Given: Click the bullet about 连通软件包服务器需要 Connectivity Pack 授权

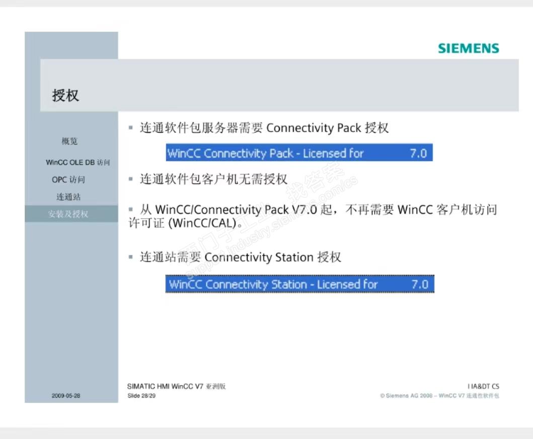Looking at the screenshot, I should (264, 128).
